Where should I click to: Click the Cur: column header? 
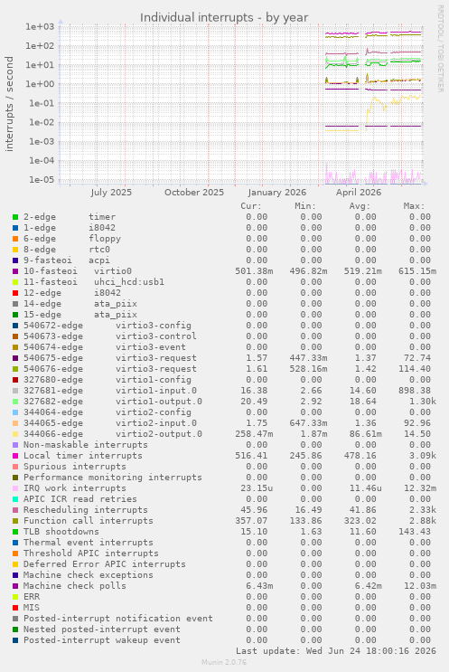[x=251, y=206]
